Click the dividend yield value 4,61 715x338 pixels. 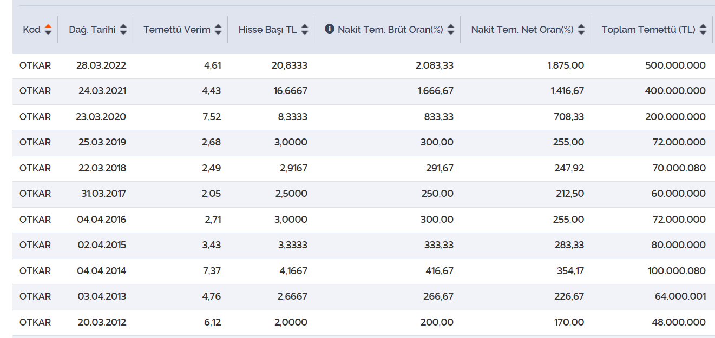tap(212, 65)
